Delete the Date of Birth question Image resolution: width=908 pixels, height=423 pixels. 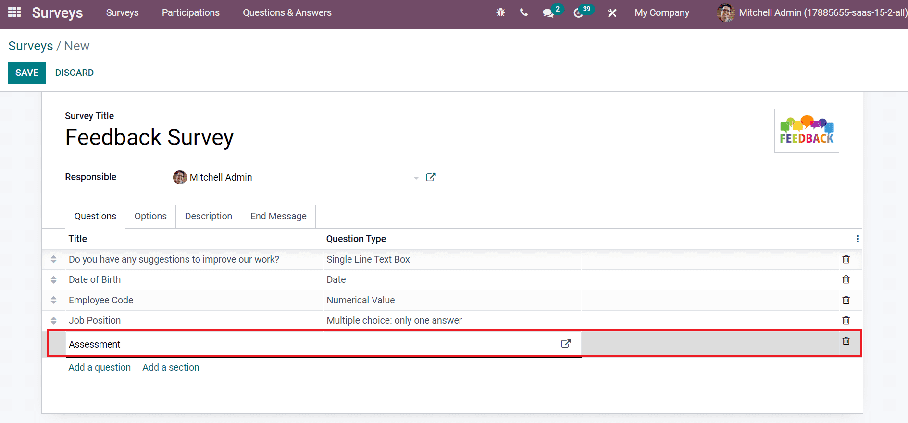click(x=846, y=279)
